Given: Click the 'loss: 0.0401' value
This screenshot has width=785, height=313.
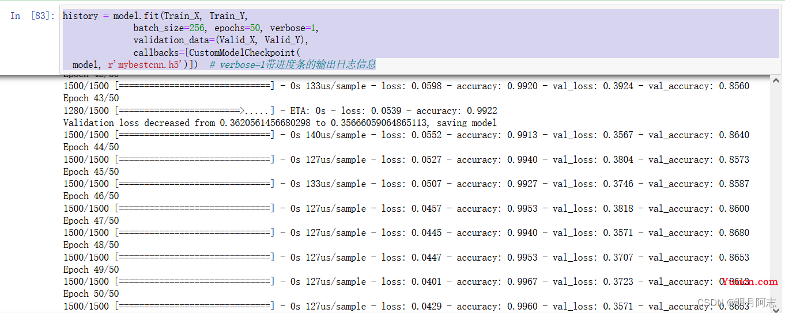Looking at the screenshot, I should pos(412,282).
